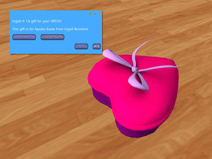Click the dock/tear-off icon in dialog header
This screenshot has width=212, height=159.
90,14
